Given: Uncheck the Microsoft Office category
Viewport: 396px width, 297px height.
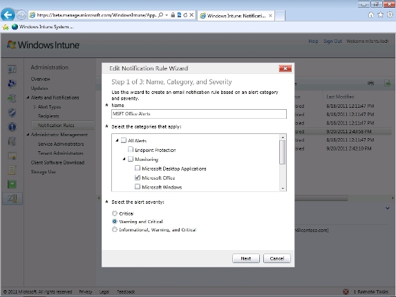Looking at the screenshot, I should (x=138, y=178).
